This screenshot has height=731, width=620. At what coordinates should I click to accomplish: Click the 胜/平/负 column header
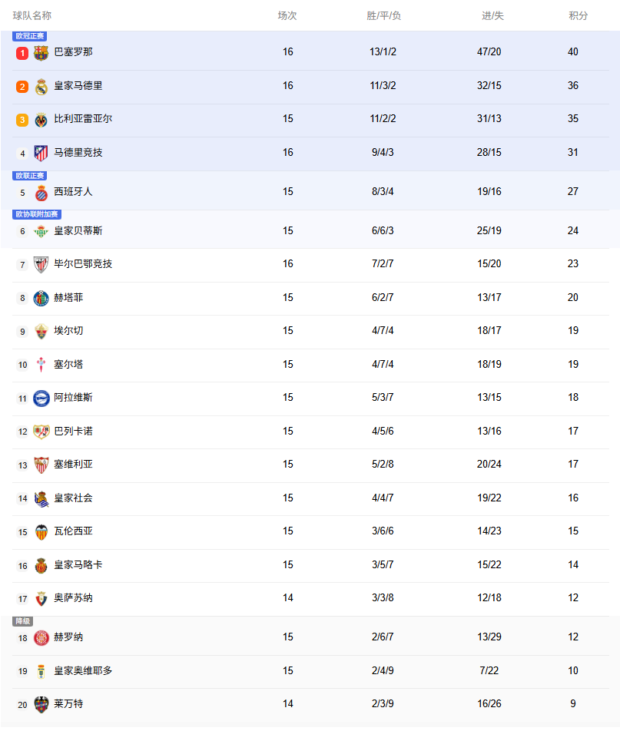(x=383, y=16)
